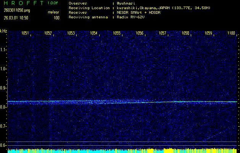This screenshot has height=153, width=240.
Task: Select the 1054 time marker
Action: 94,33
